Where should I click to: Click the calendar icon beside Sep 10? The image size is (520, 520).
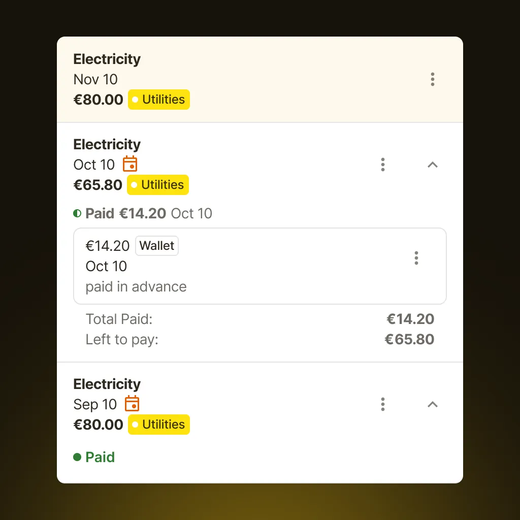pyautogui.click(x=132, y=404)
